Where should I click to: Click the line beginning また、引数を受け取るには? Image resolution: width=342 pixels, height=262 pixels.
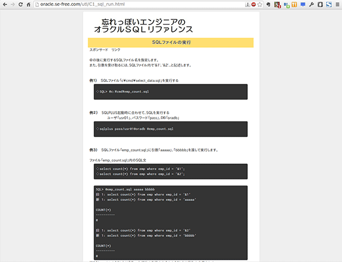140,65
